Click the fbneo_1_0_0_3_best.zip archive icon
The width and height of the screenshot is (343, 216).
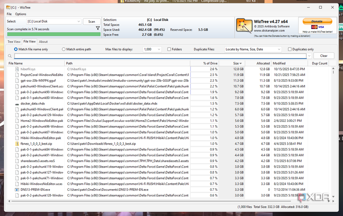17,144
